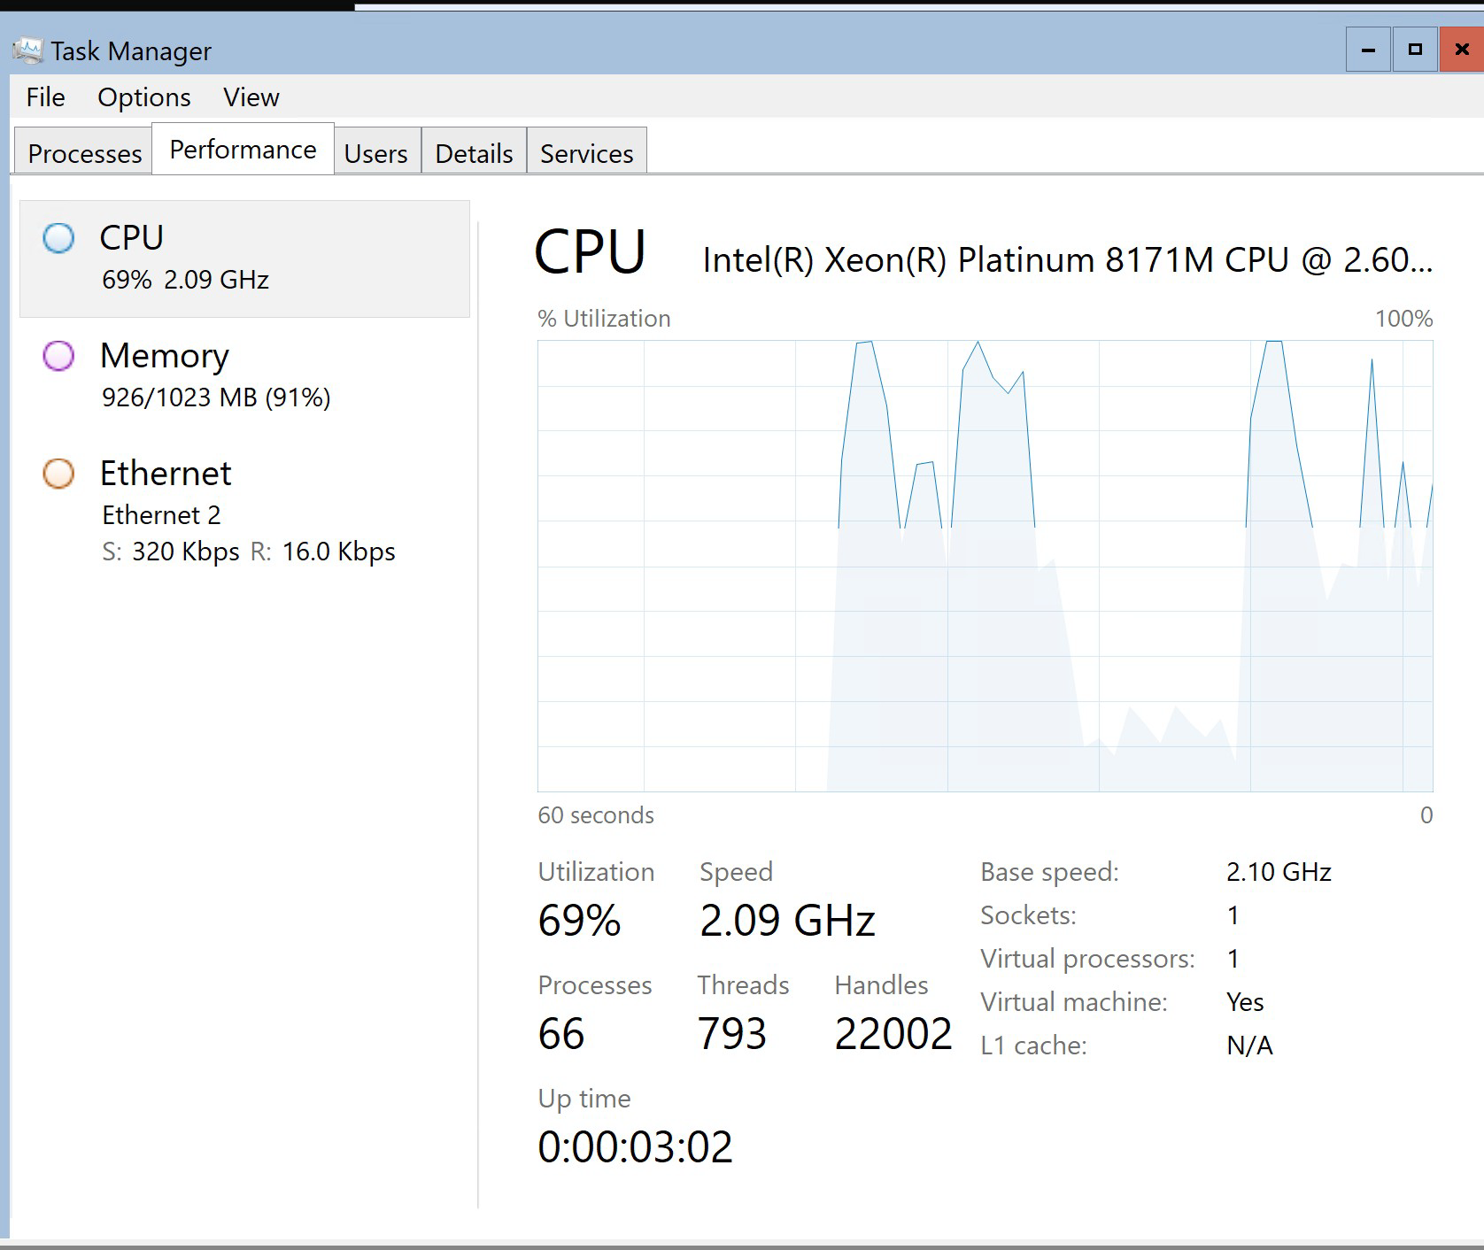Switch to the Details tab

pyautogui.click(x=474, y=153)
